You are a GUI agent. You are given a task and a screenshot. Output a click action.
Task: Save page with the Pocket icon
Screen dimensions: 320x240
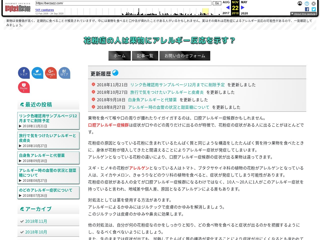coord(24,87)
